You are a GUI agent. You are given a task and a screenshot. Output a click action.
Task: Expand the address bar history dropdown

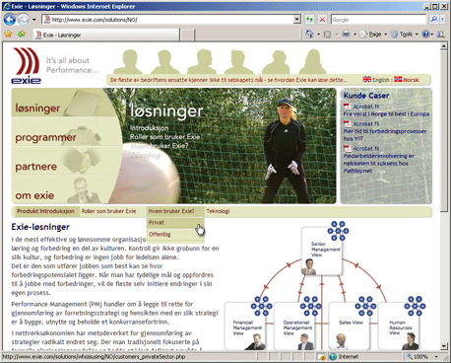click(297, 20)
